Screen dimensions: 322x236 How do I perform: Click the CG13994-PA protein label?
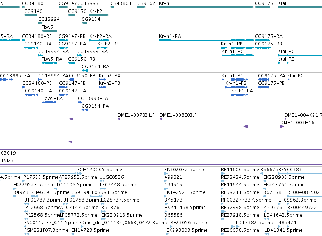click(x=53, y=76)
